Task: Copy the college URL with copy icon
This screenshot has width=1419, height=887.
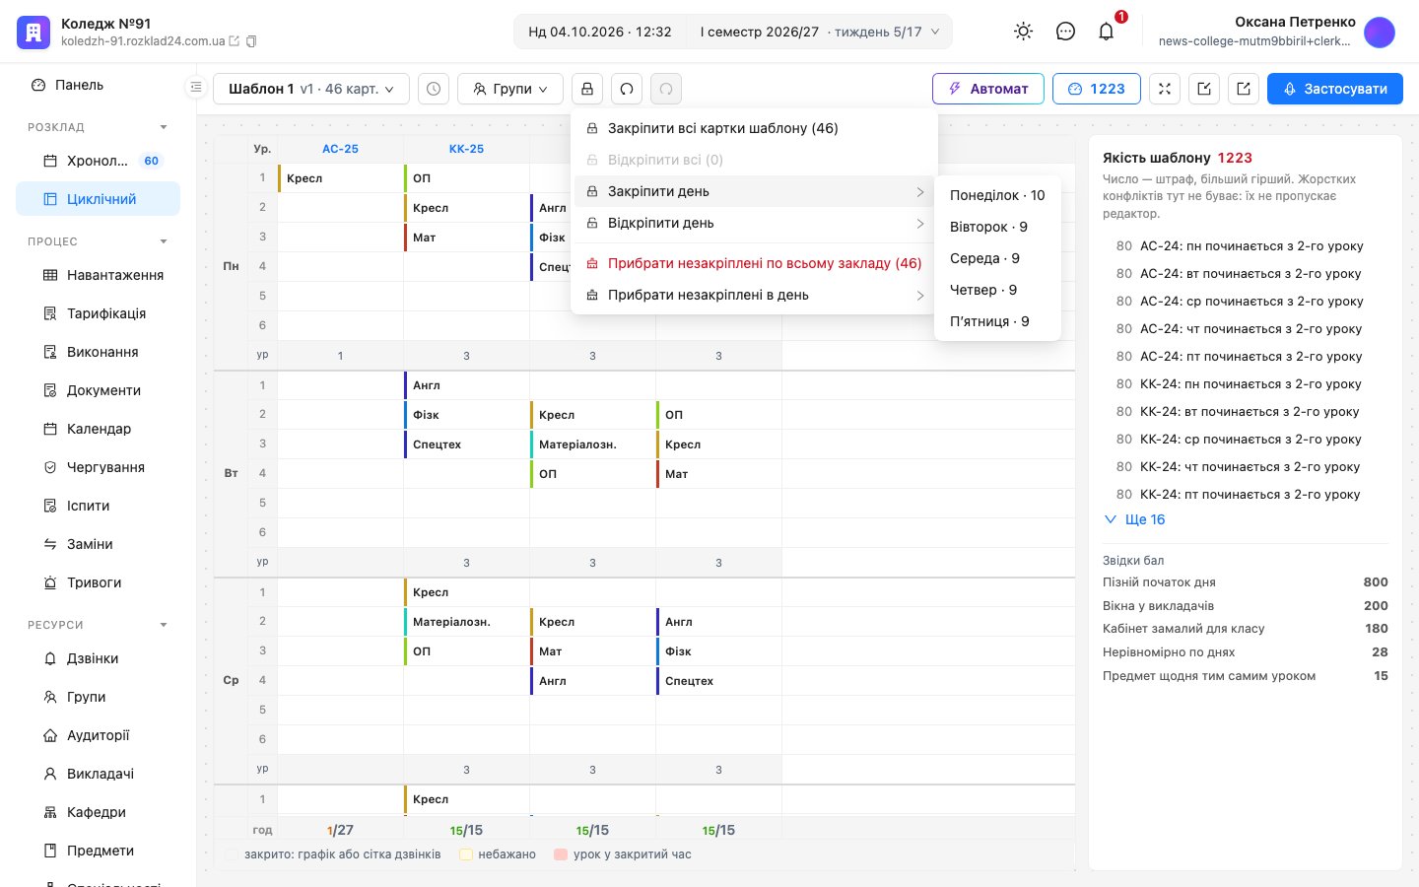Action: click(x=251, y=41)
